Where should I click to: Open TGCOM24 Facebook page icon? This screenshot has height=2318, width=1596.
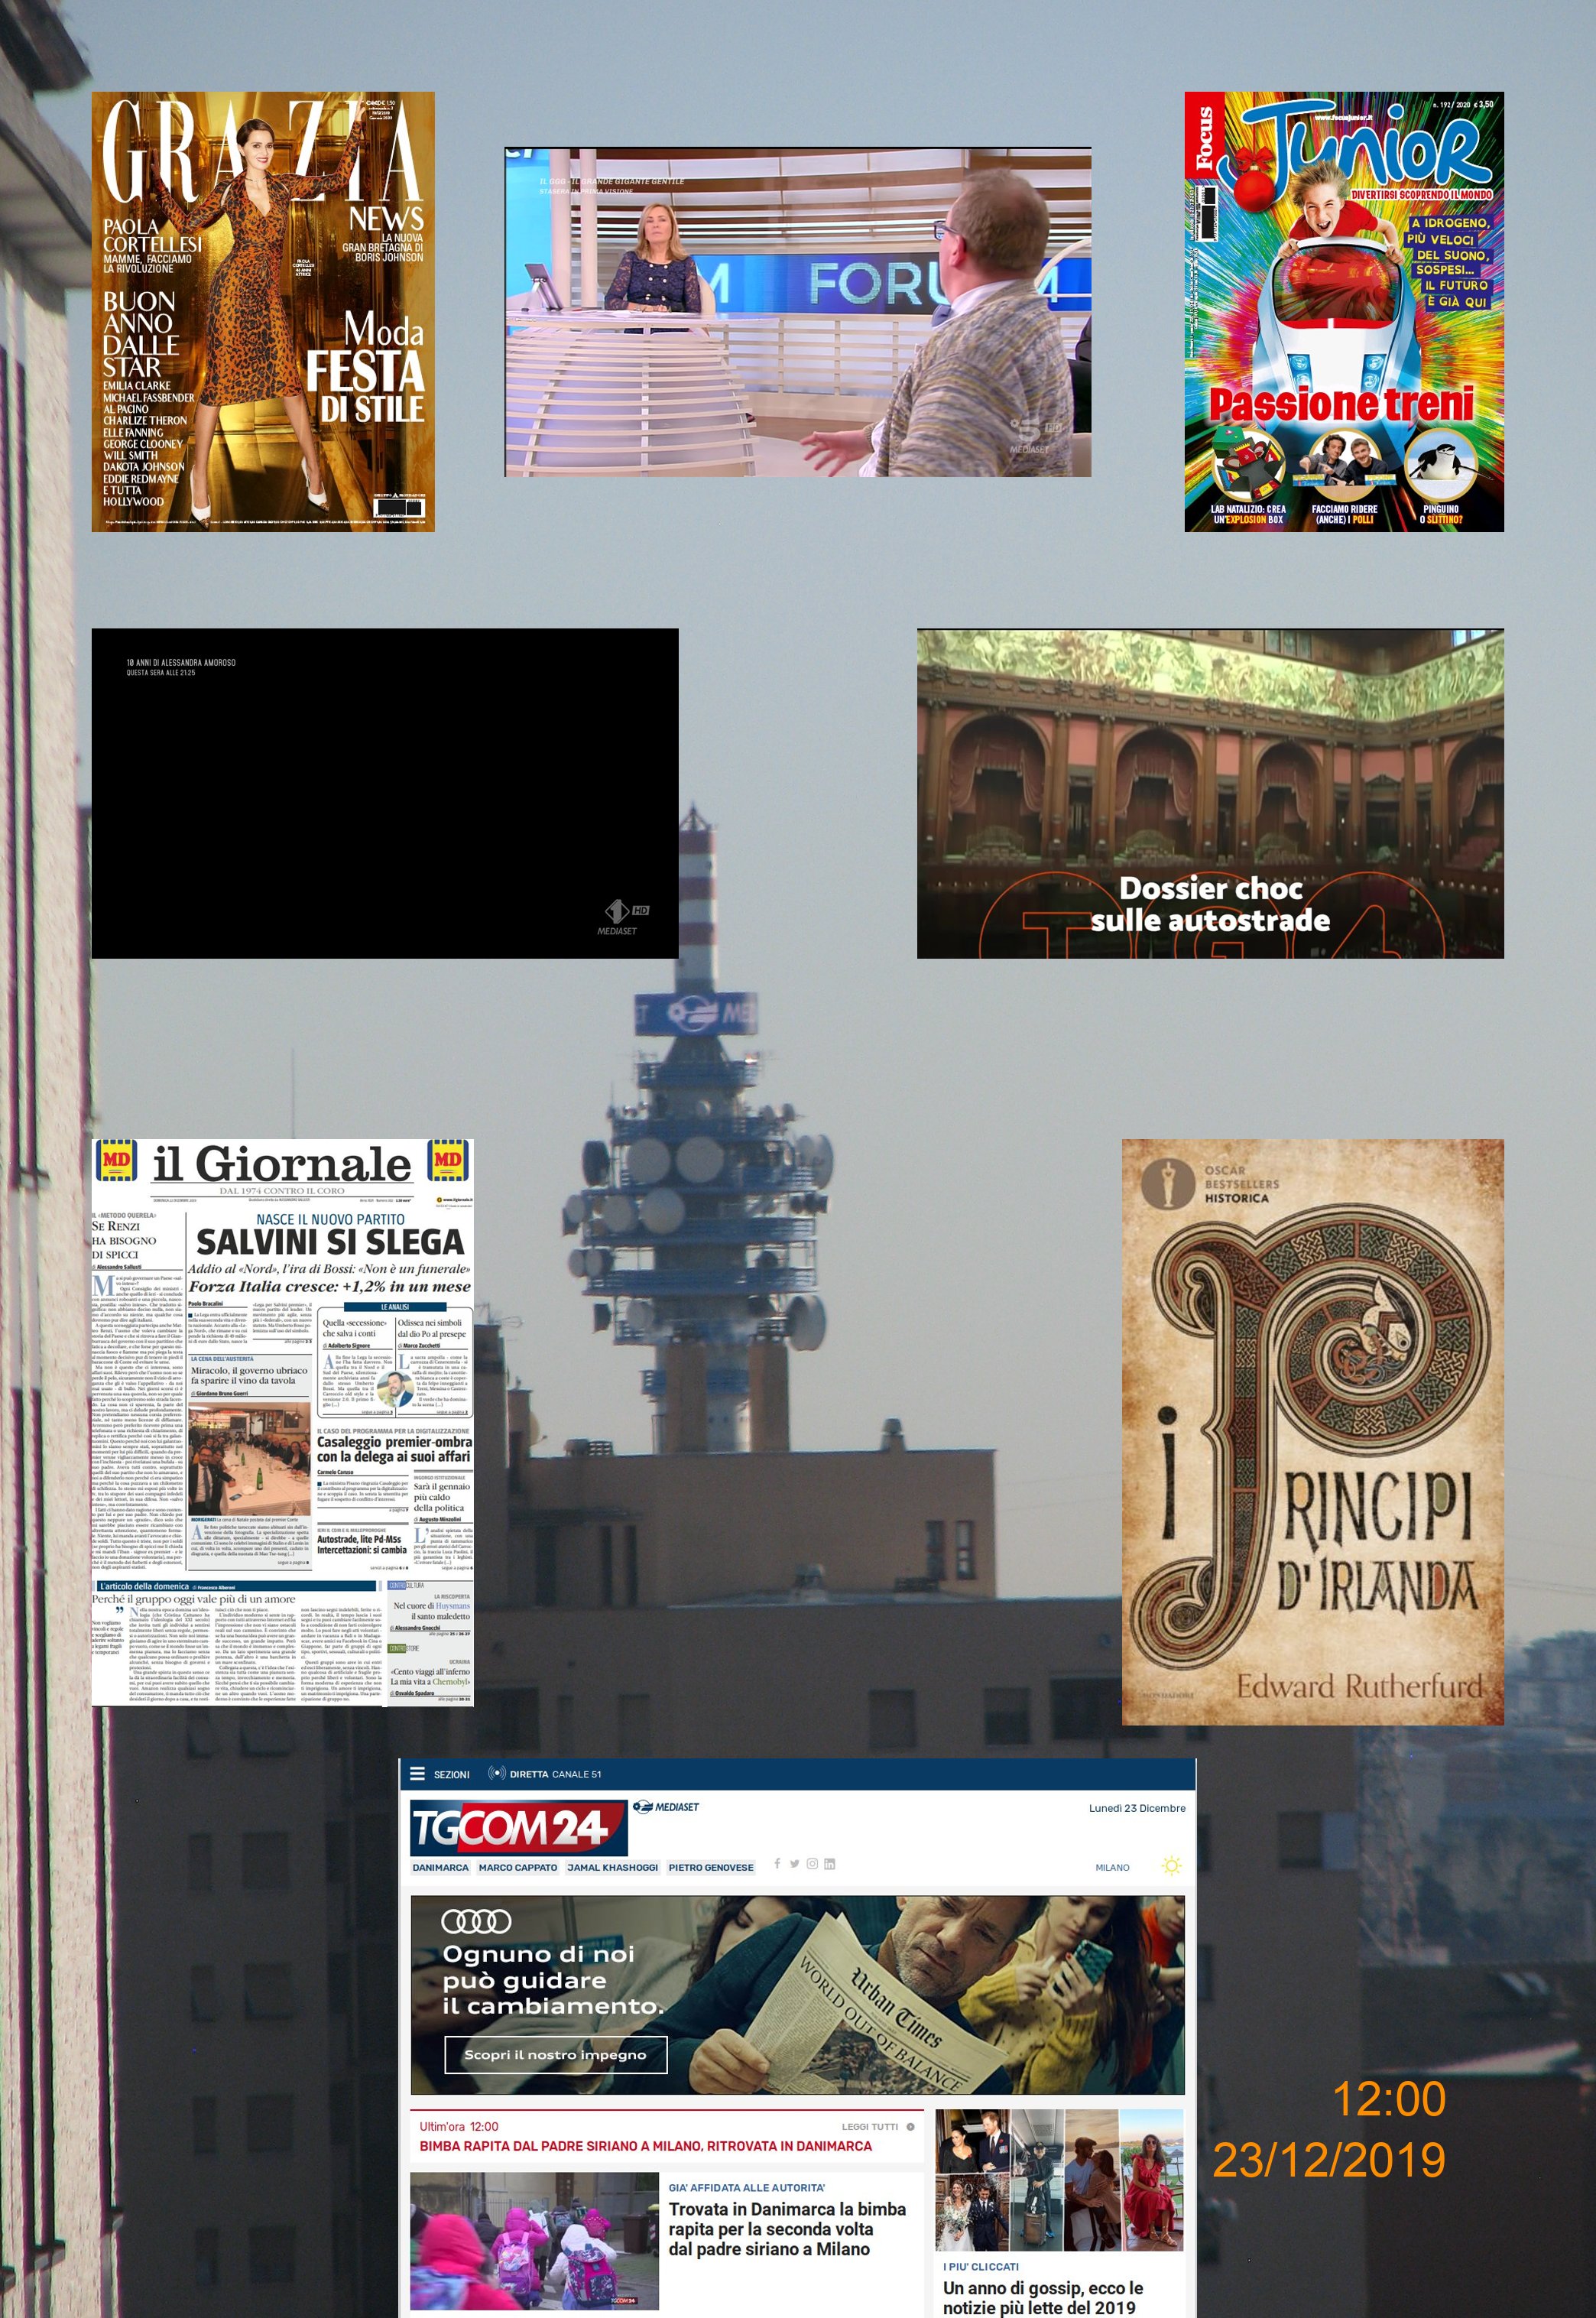(777, 1863)
